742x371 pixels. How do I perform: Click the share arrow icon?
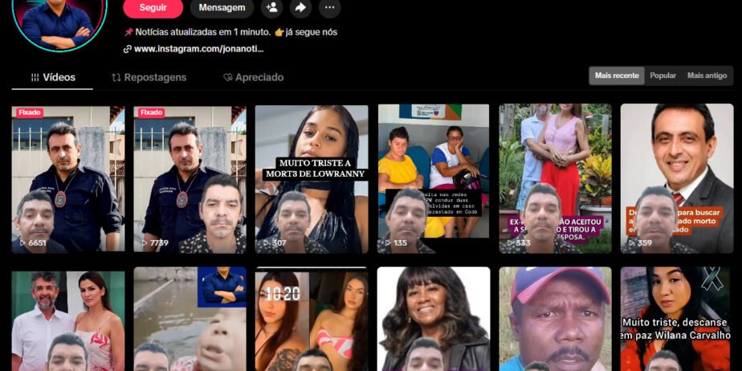click(300, 7)
